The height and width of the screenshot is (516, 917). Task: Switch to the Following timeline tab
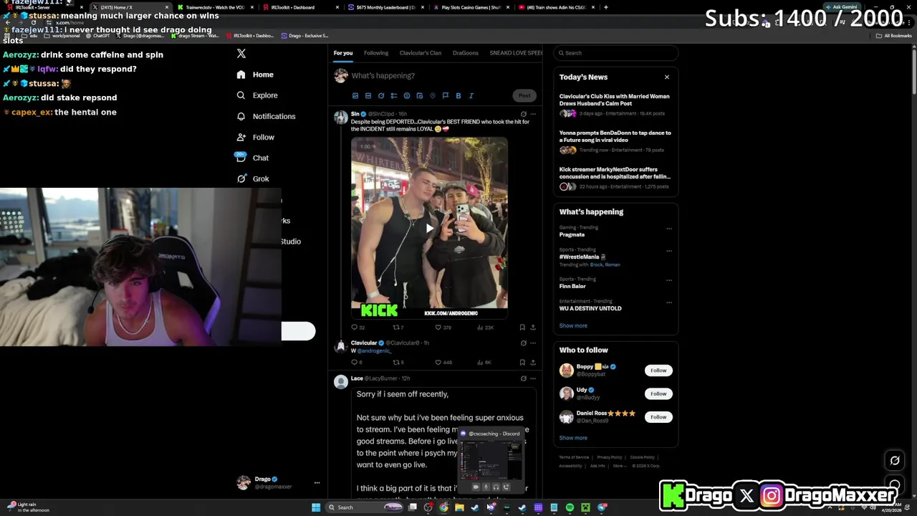pos(376,53)
